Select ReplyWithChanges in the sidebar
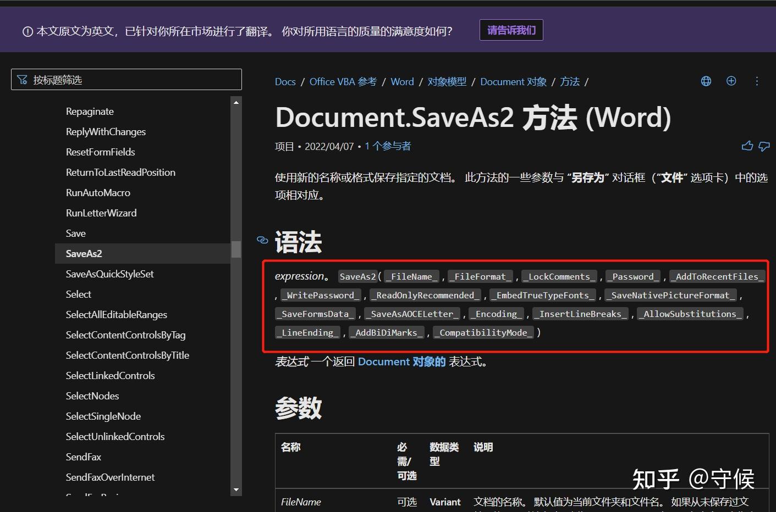 [x=106, y=132]
